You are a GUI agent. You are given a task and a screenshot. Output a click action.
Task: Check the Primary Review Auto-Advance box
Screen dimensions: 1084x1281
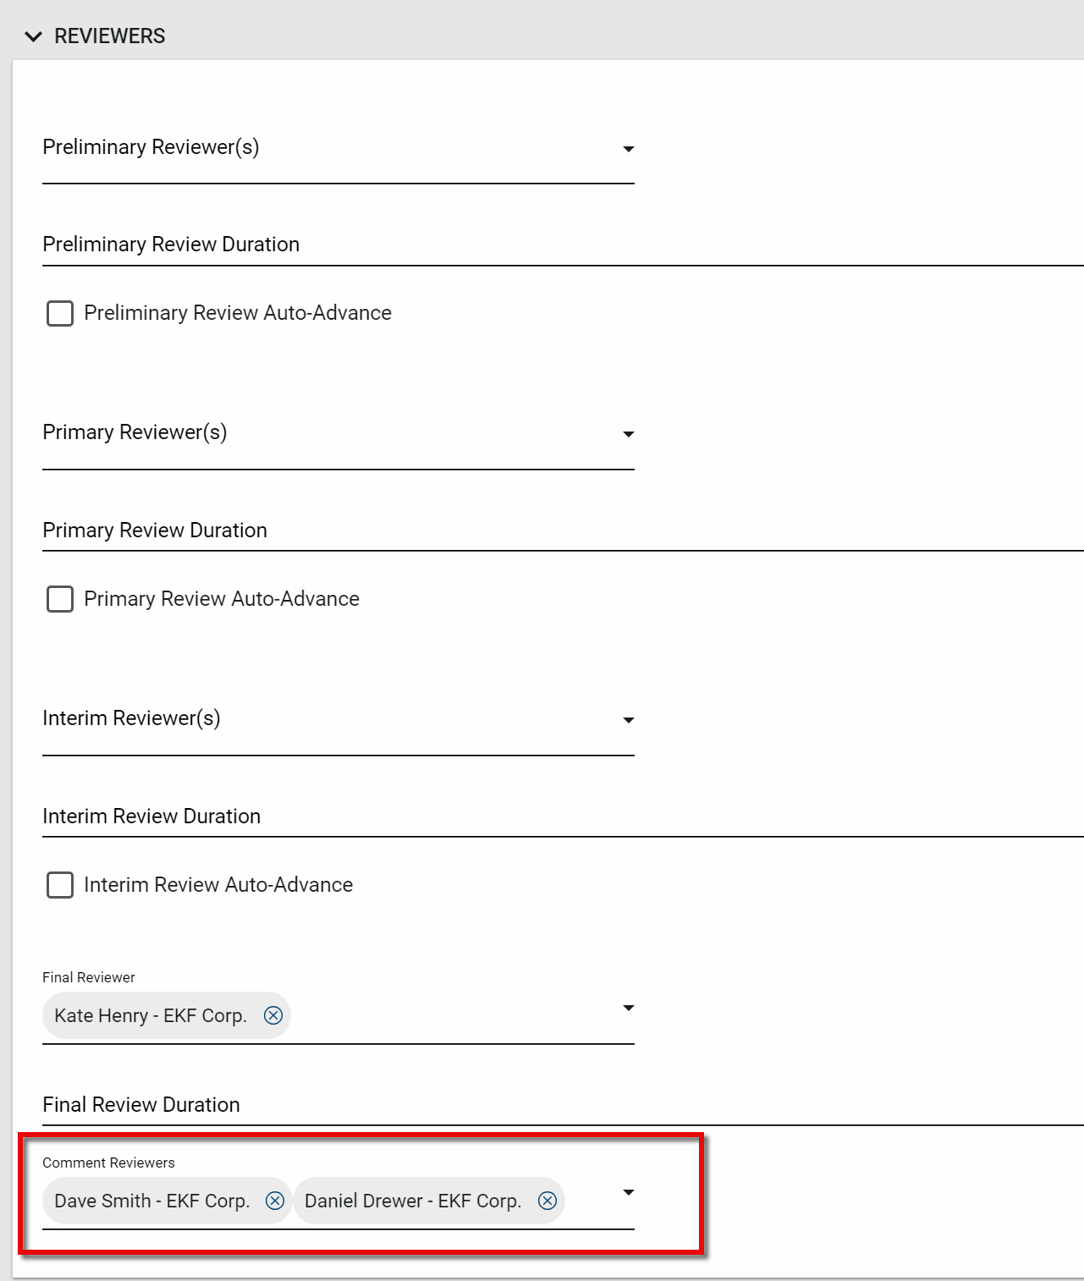pos(60,599)
